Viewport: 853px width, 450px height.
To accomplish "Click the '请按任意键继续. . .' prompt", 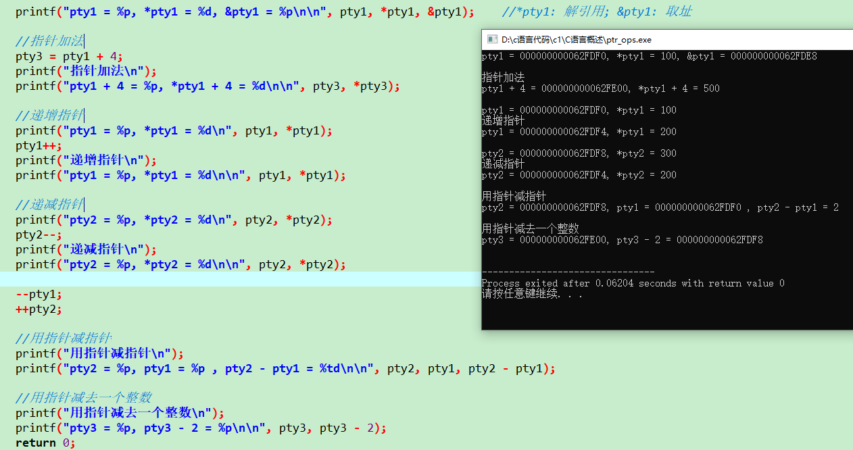I will coord(532,294).
